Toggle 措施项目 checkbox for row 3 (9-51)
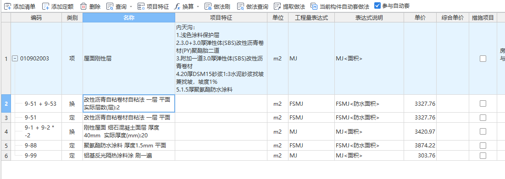 click(x=483, y=117)
